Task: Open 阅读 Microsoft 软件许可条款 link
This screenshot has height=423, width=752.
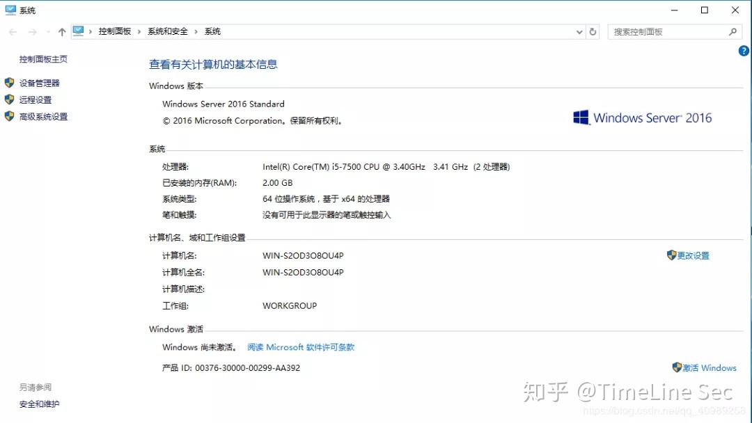Action: coord(301,347)
